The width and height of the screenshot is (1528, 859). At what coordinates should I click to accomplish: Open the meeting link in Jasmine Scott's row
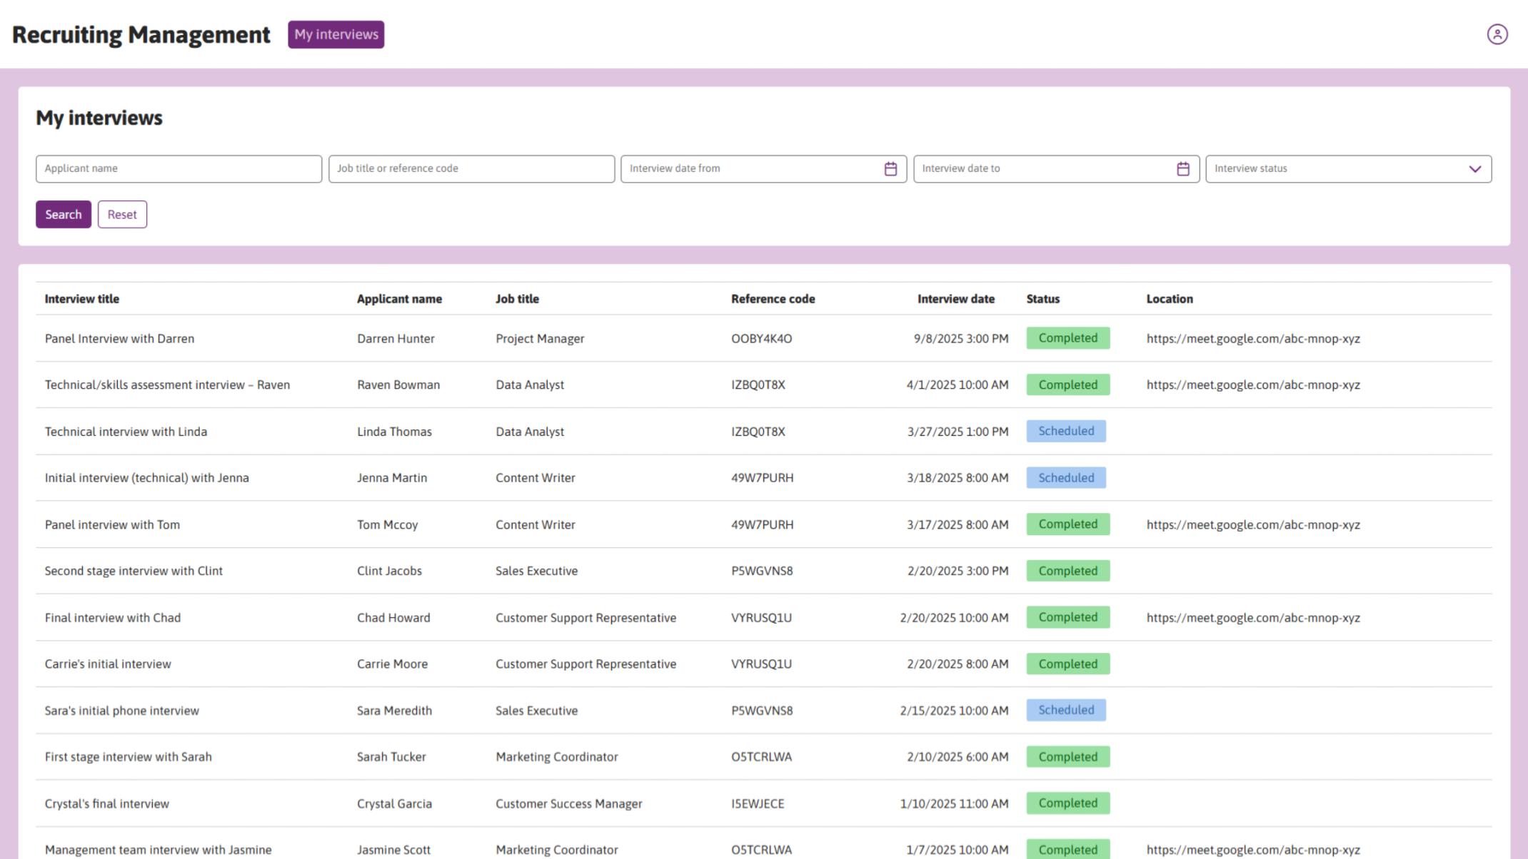coord(1253,850)
